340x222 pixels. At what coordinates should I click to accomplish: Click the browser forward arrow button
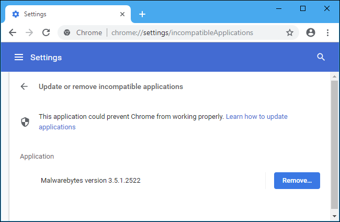point(29,32)
